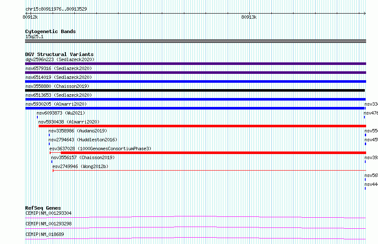
Task: Click the blue bar under nsv6513653
Action: pos(195,99)
